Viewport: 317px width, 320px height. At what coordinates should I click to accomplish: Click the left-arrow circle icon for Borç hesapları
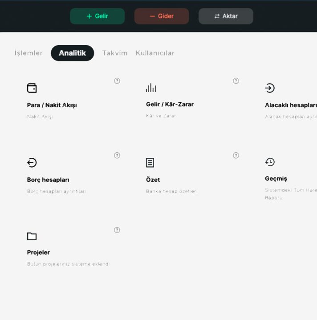[32, 163]
